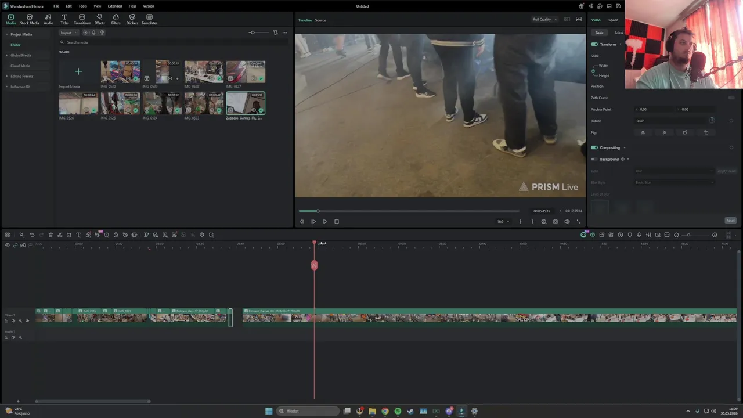Take a snapshot with the preview camera icon
Viewport: 743px width, 418px height.
click(556, 221)
